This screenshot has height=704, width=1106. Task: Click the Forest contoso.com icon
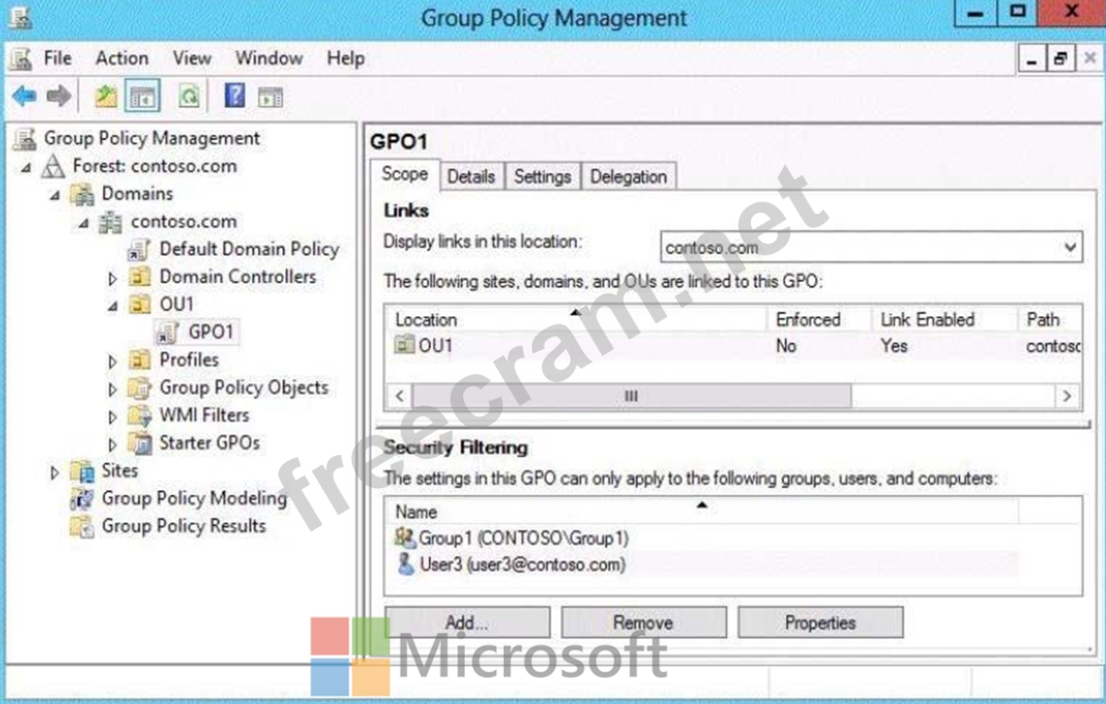point(53,166)
